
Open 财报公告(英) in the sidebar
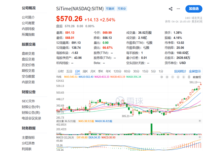click(31, 113)
